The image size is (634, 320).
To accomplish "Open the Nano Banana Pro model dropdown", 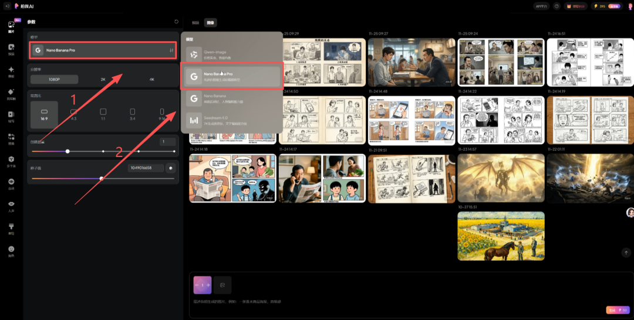I will pyautogui.click(x=103, y=50).
